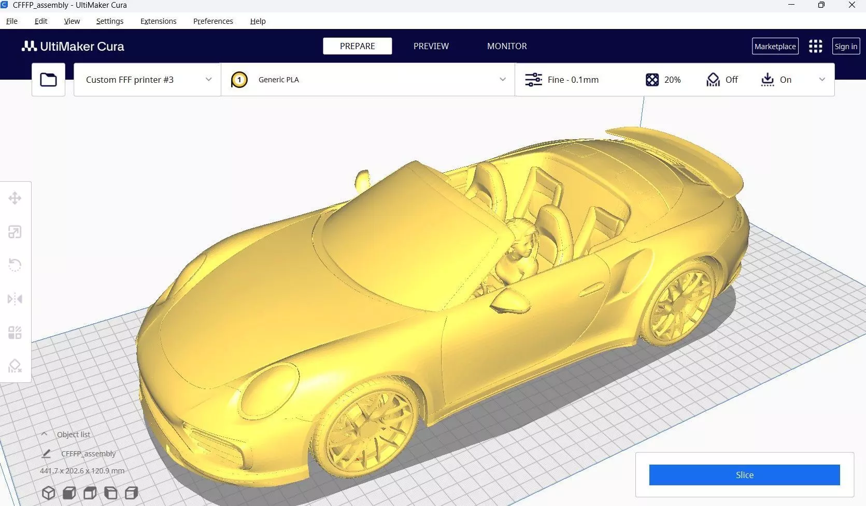Select the CFFFP_assembly object in list
866x506 pixels.
pos(89,454)
